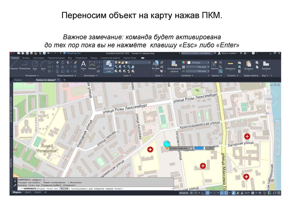
Task: Click the Копирование свойств (Match Properties) tool
Action: click(174, 66)
